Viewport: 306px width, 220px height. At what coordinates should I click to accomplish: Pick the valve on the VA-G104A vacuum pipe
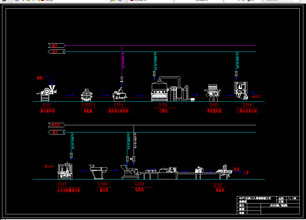pyautogui.click(x=154, y=74)
